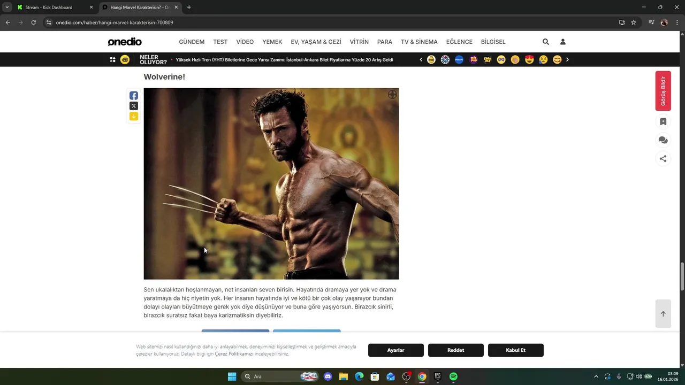Click the scroll-to-top arrow button
The width and height of the screenshot is (685, 385).
click(663, 314)
